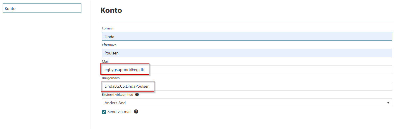Viewport: 395px width, 129px height.
Task: Click the Fornavn field label
Action: (x=108, y=28)
